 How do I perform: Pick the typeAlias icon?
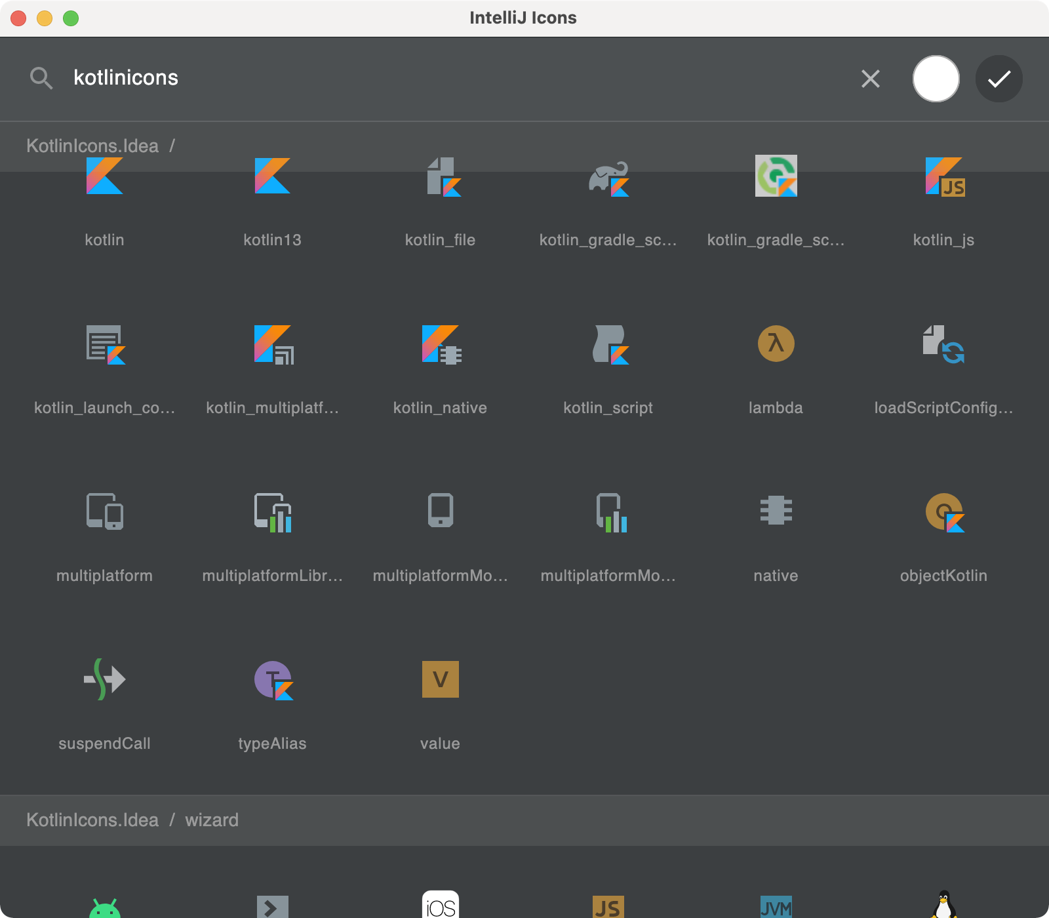pos(273,680)
